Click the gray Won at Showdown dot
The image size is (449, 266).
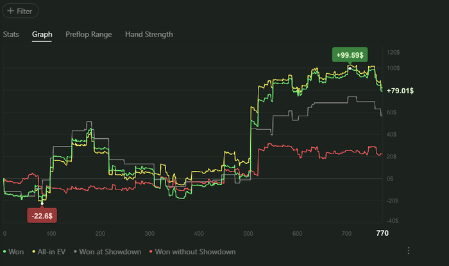(75, 252)
